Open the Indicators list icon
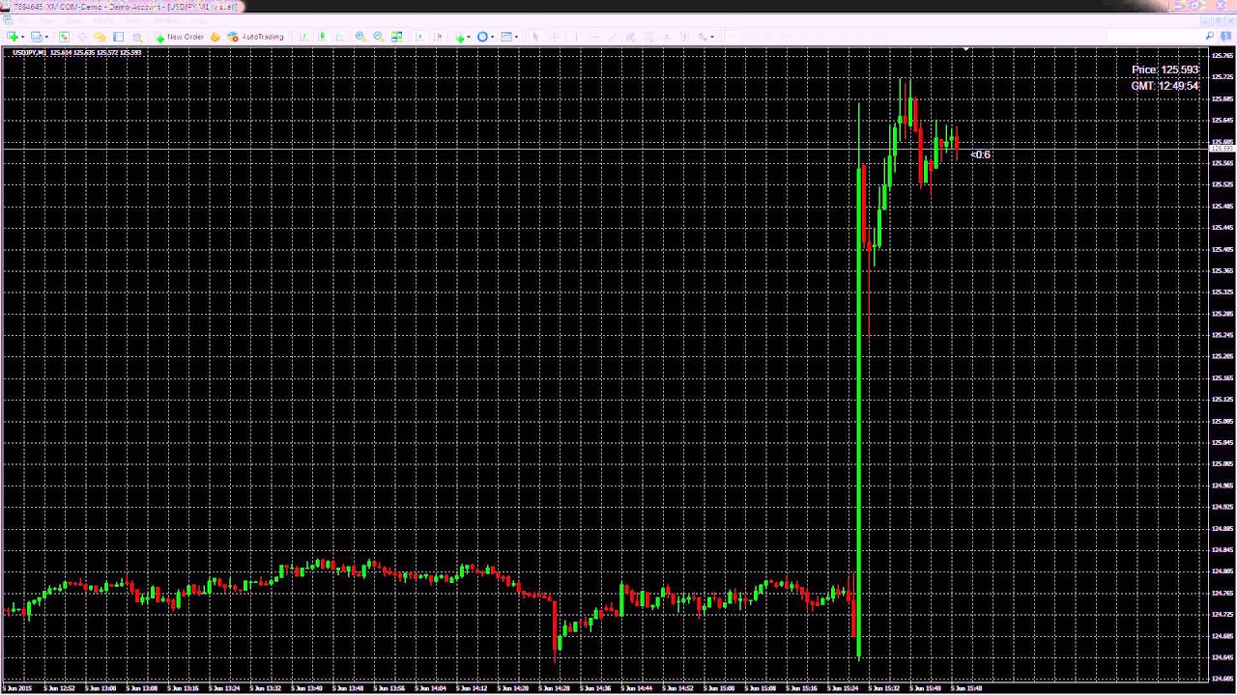 pyautogui.click(x=460, y=37)
